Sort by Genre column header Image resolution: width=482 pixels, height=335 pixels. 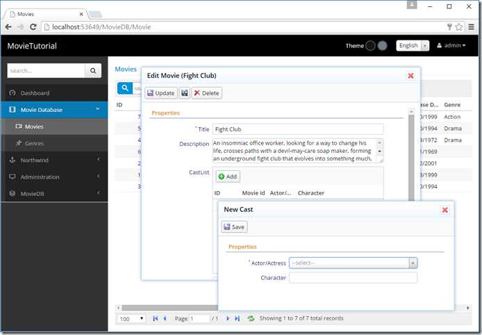452,105
